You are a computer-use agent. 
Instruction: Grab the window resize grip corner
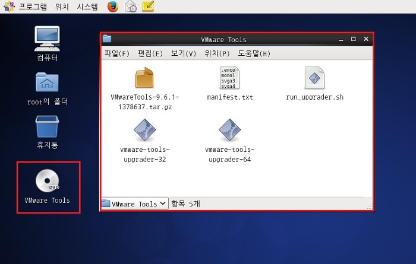pos(369,206)
